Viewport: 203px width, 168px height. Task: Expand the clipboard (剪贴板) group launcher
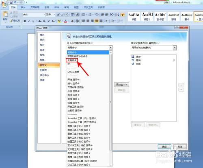(20, 26)
